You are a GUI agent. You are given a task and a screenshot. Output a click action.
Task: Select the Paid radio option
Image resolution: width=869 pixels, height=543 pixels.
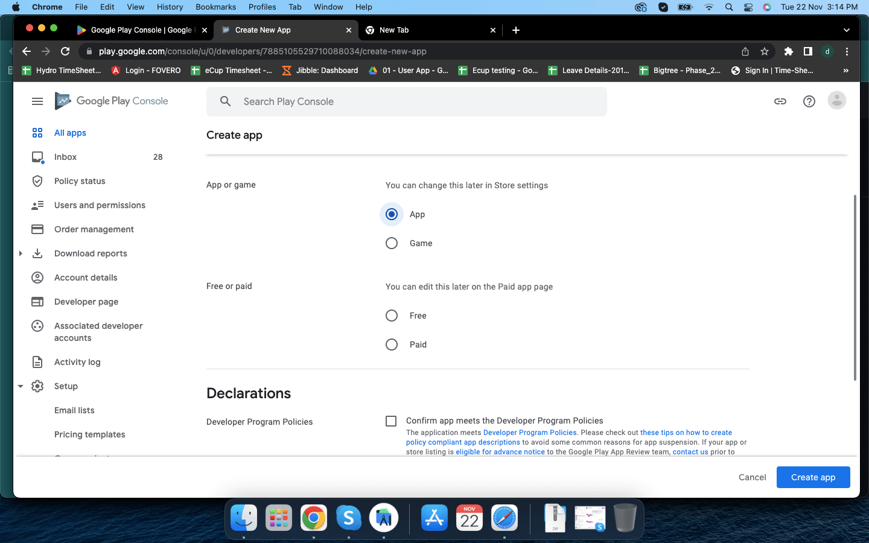(x=392, y=345)
